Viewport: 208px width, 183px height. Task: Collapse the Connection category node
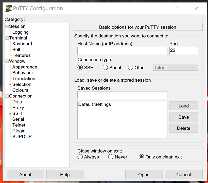7,96
